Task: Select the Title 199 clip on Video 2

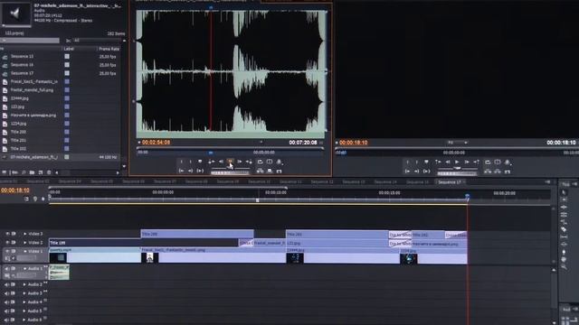Action: tap(144, 243)
